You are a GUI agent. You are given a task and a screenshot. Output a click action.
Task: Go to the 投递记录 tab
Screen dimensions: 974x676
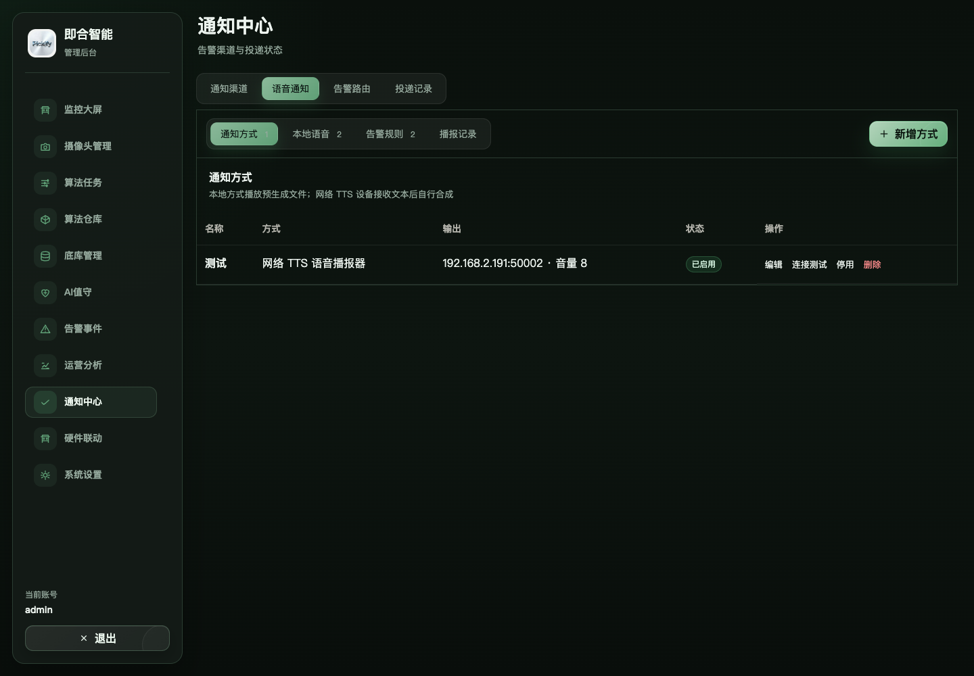coord(413,89)
